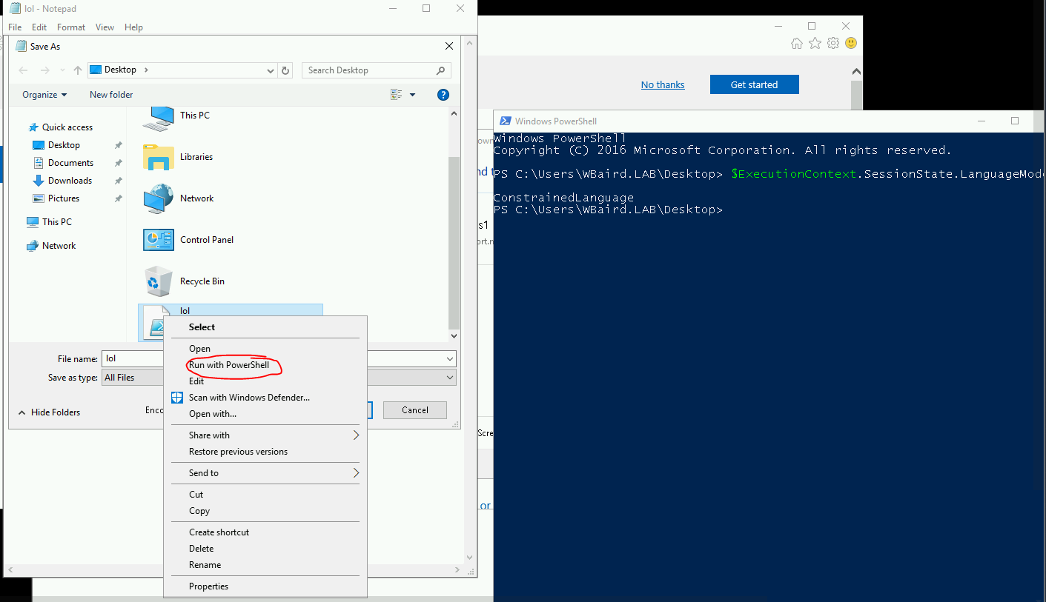Select the Recycle Bin icon
The width and height of the screenshot is (1046, 602).
point(158,281)
